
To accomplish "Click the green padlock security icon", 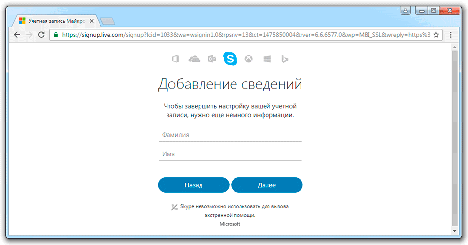I will (56, 35).
